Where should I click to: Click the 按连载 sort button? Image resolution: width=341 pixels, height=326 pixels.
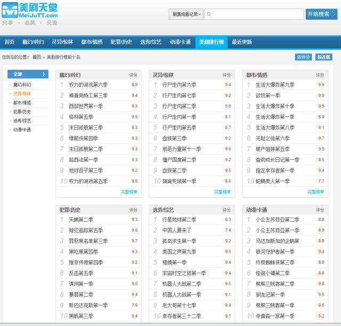tap(324, 57)
